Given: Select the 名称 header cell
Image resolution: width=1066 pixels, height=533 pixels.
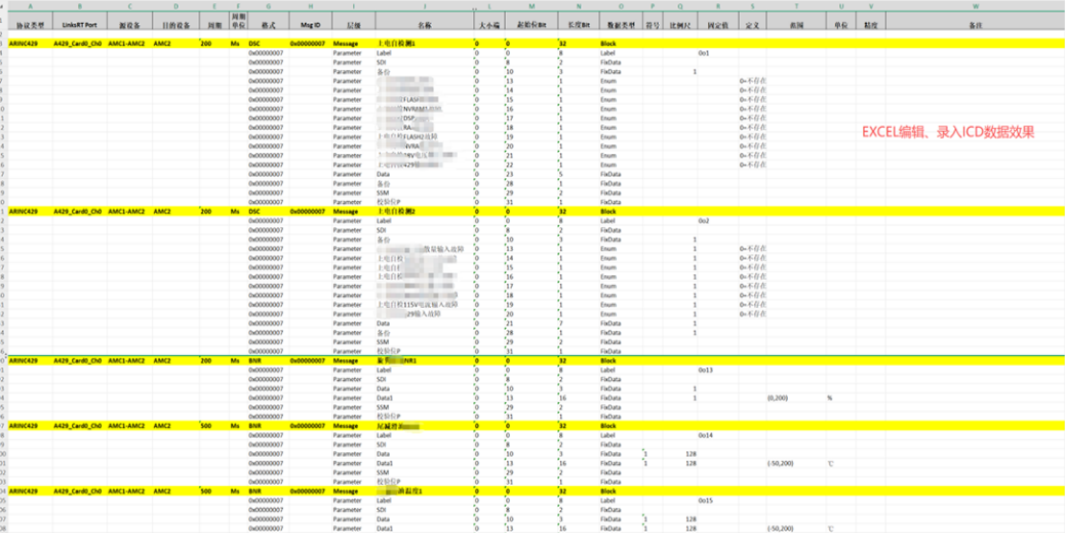Looking at the screenshot, I should coord(424,20).
